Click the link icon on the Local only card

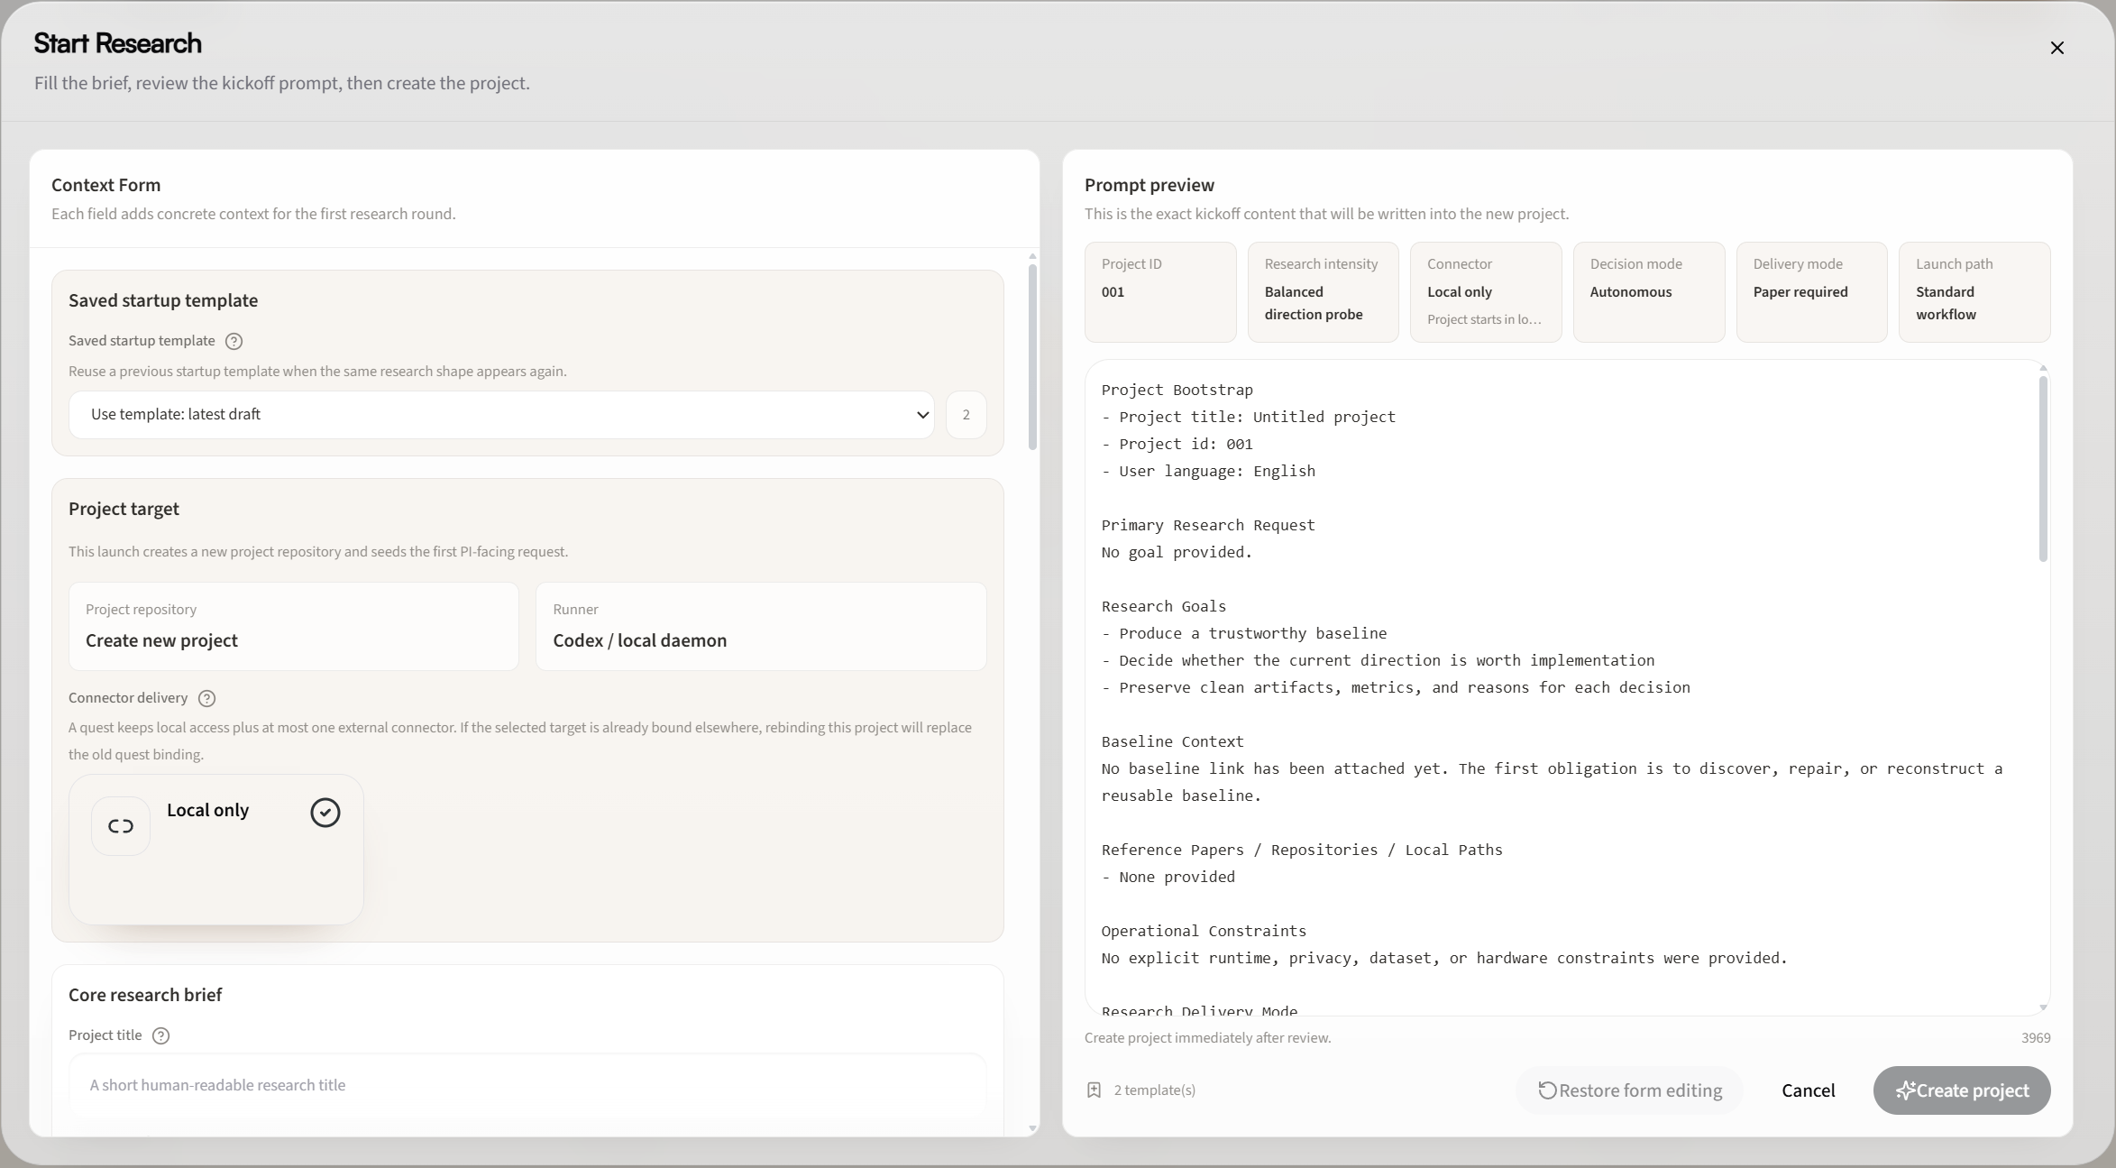pos(119,824)
